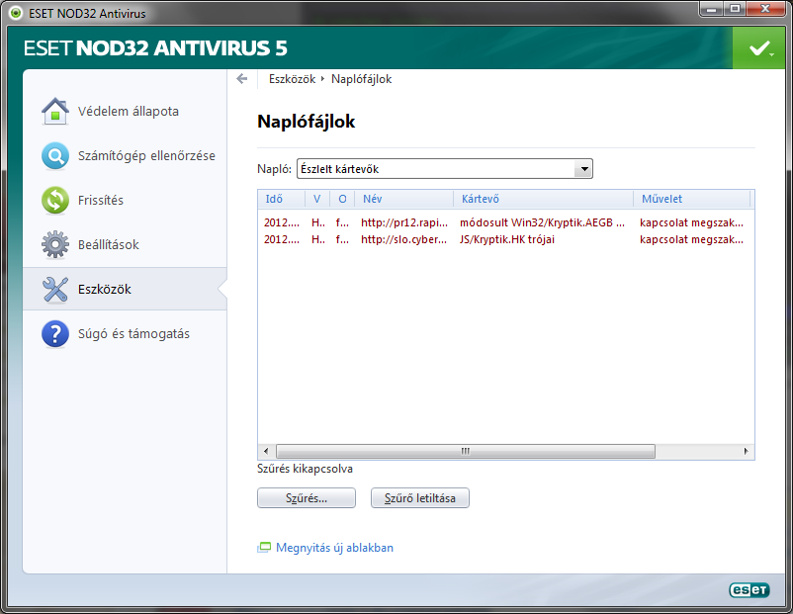This screenshot has width=793, height=614.
Task: Click kapcsolat megszak... in the JS/Kryptik row
Action: [691, 239]
